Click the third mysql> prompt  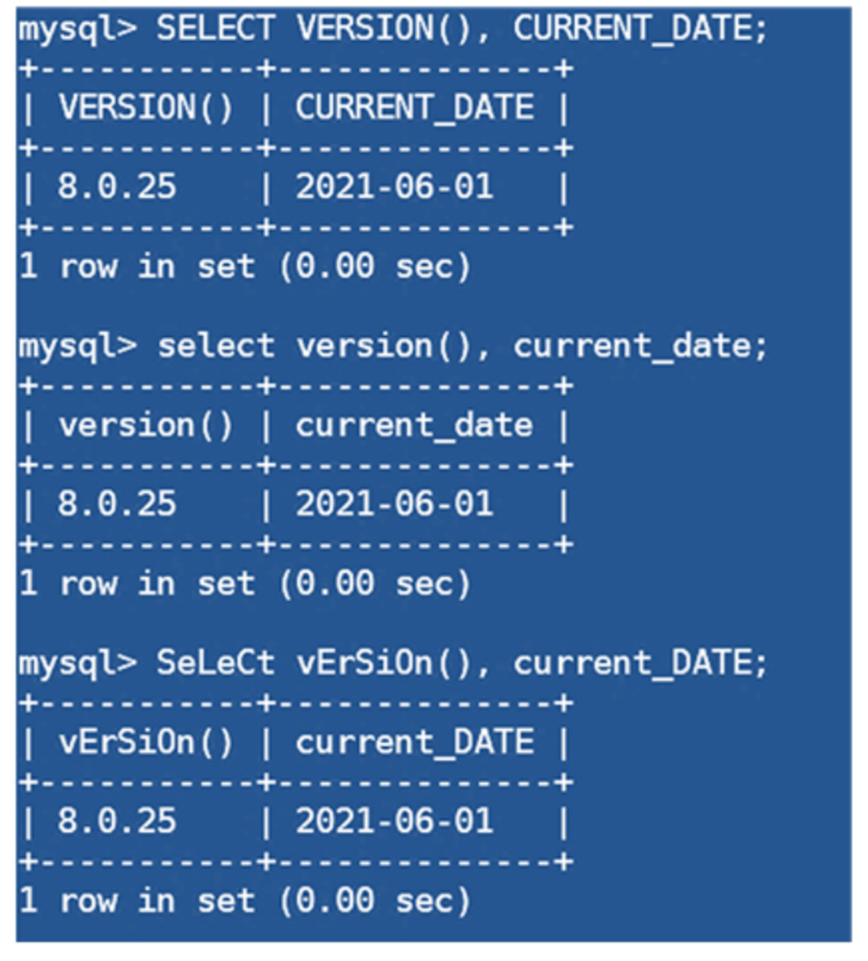(x=77, y=664)
